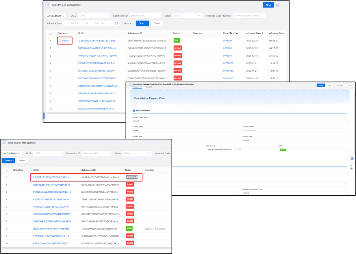Click the clock icon on the form's right edge

tap(351, 169)
